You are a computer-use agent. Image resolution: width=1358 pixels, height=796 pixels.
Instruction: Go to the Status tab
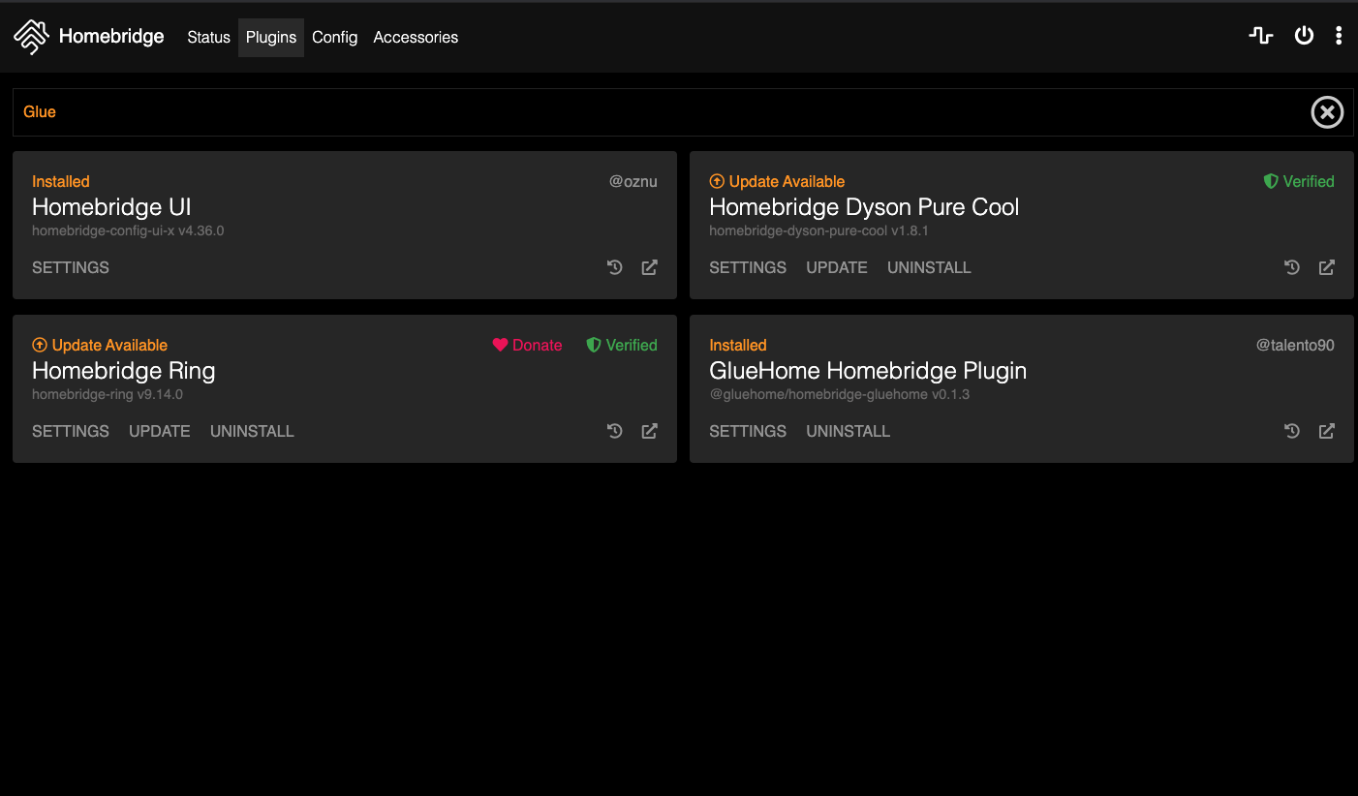click(208, 37)
